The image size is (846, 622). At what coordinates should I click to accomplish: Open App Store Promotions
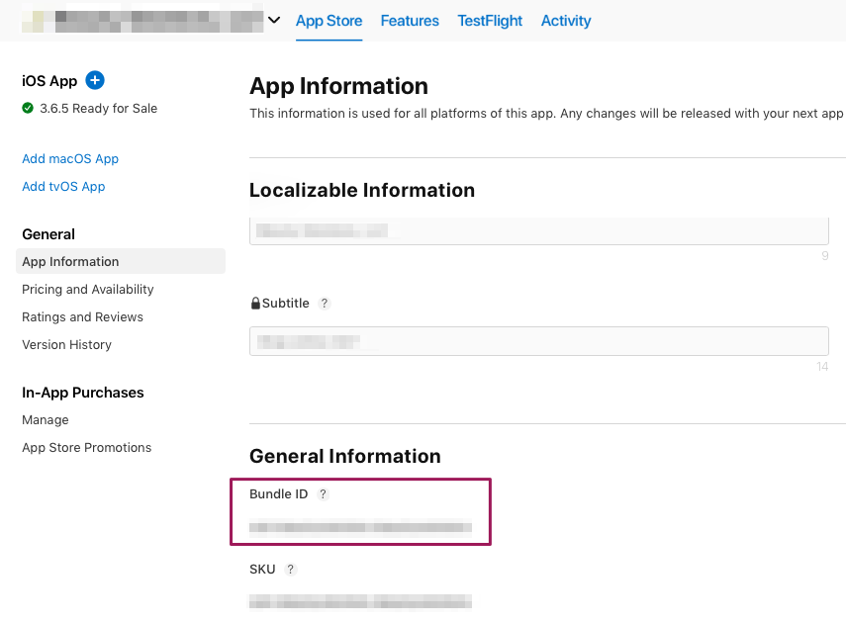(87, 447)
